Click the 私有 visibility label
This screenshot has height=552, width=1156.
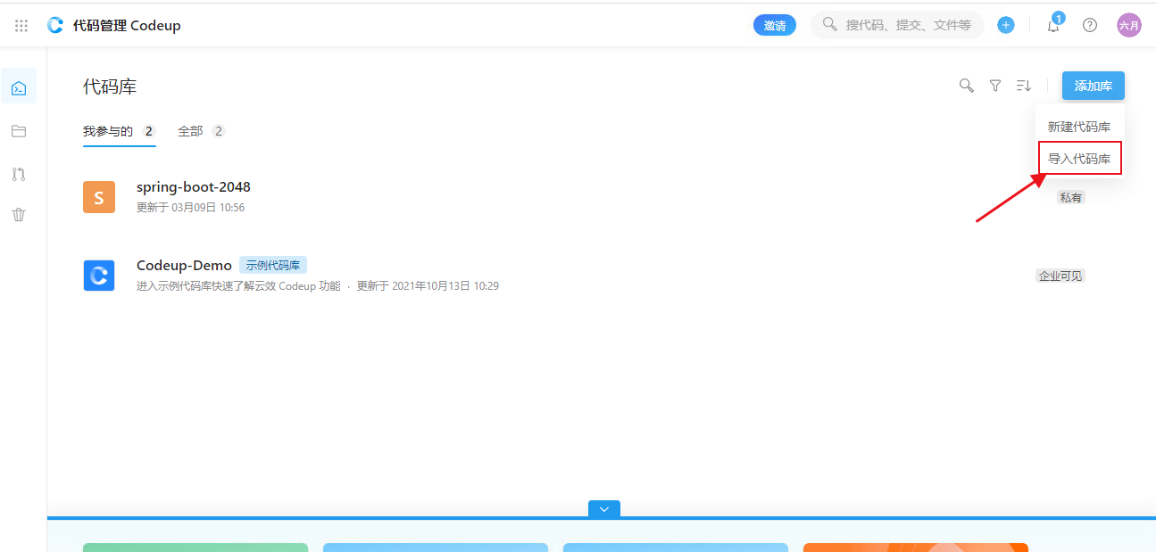1071,197
